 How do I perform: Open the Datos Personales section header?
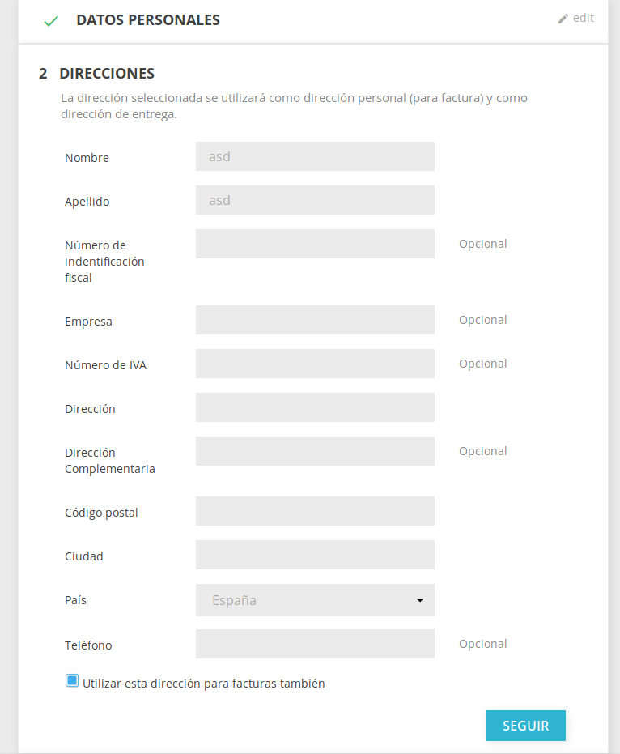click(x=148, y=20)
